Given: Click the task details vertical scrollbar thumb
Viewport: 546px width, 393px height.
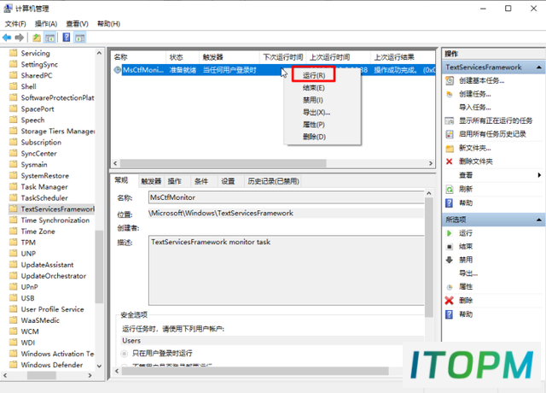Looking at the screenshot, I should pyautogui.click(x=429, y=257).
